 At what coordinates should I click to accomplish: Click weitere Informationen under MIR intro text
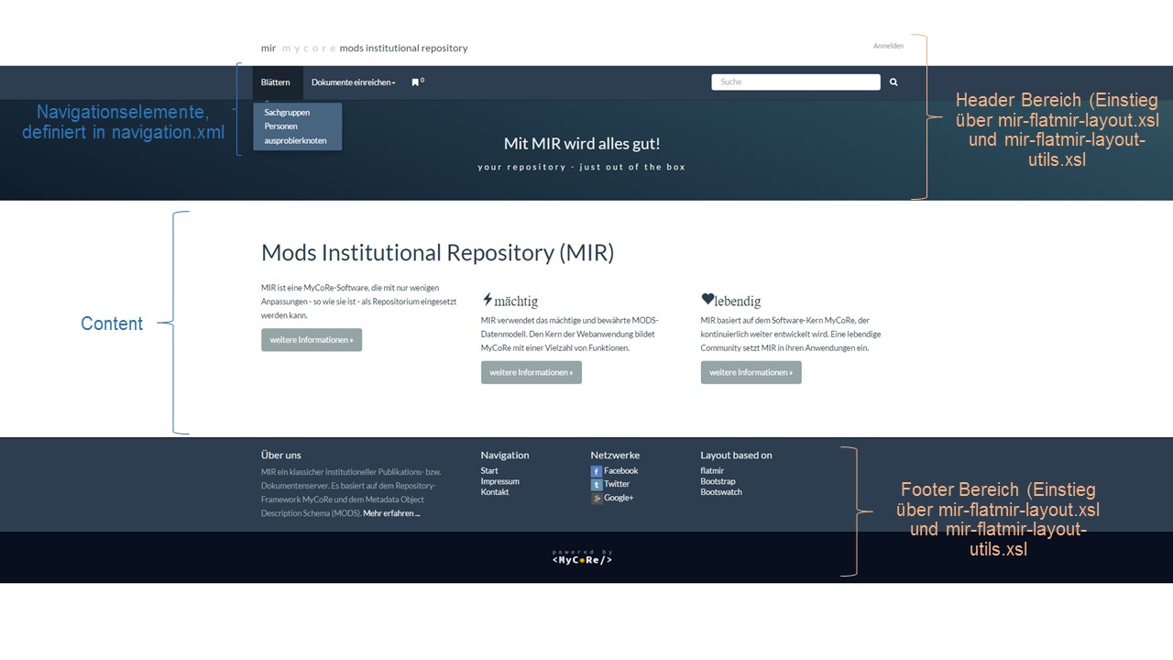point(312,340)
